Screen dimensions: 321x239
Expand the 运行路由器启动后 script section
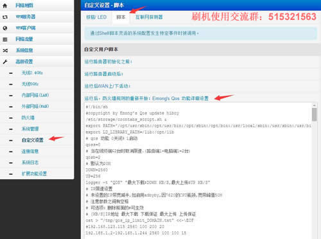pyautogui.click(x=104, y=74)
